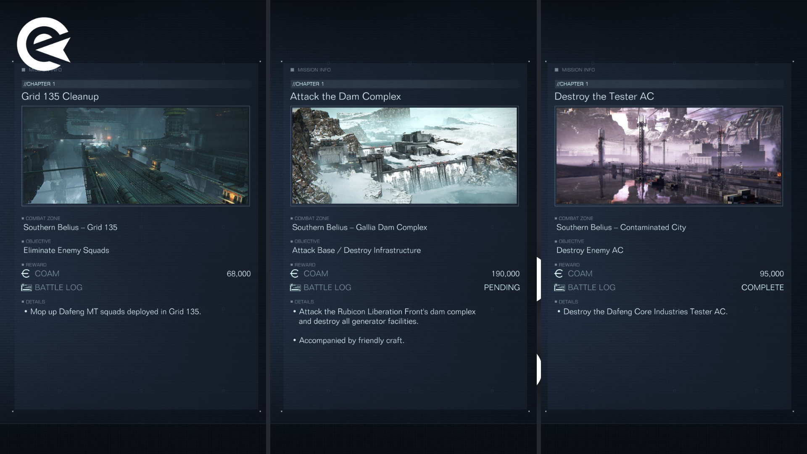Click Accompanied by friendly craft detail

pyautogui.click(x=351, y=340)
